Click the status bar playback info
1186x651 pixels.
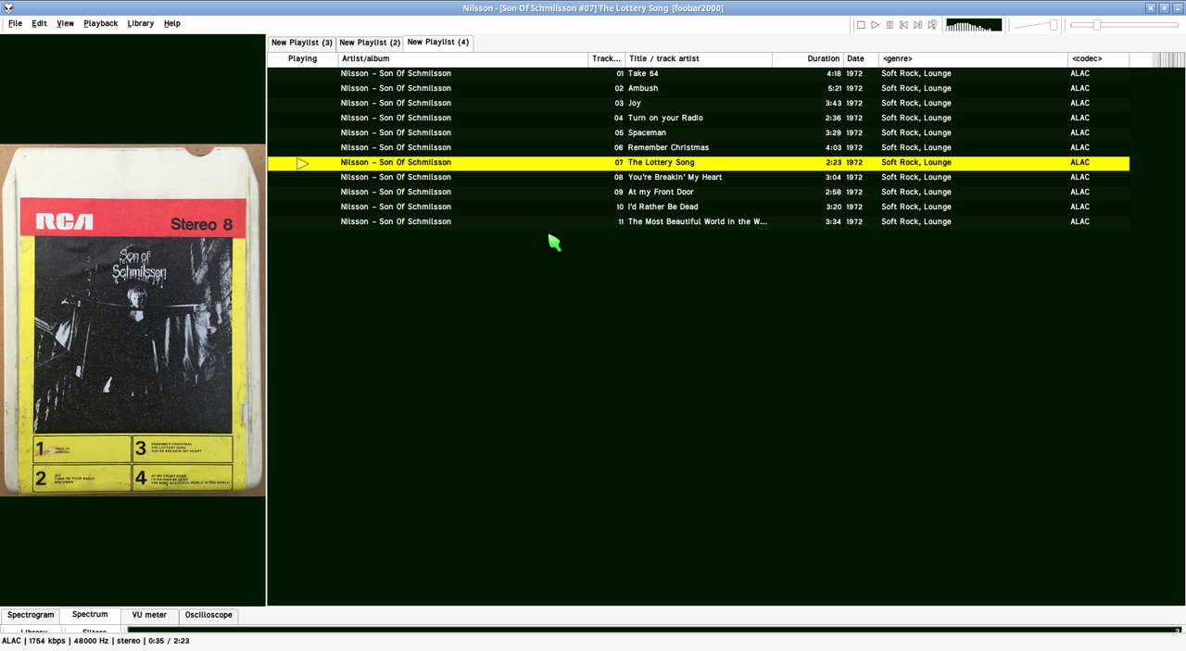[x=95, y=641]
